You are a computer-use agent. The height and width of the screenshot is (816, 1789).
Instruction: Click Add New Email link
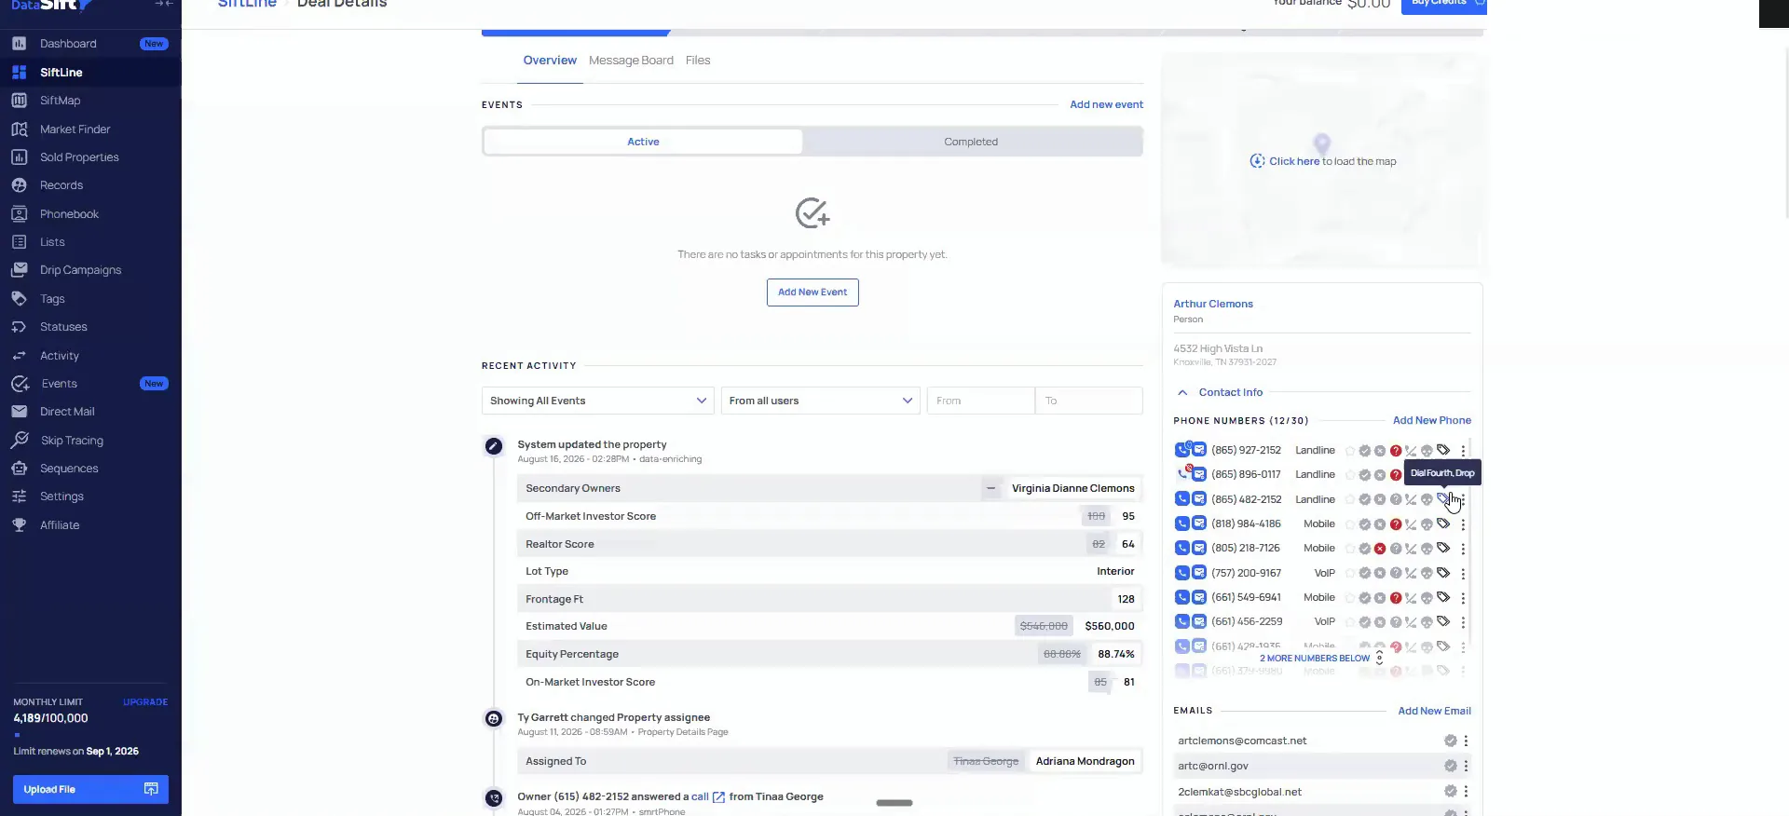[1435, 712]
